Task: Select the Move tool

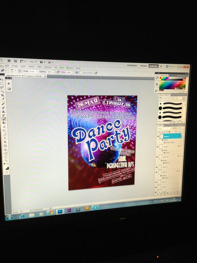Action: (x=2, y=80)
